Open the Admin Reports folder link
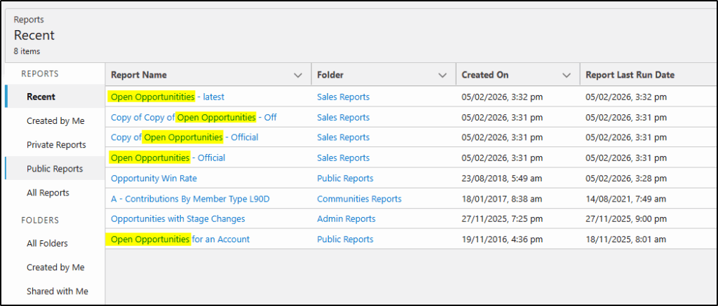718x306 pixels. pos(346,218)
